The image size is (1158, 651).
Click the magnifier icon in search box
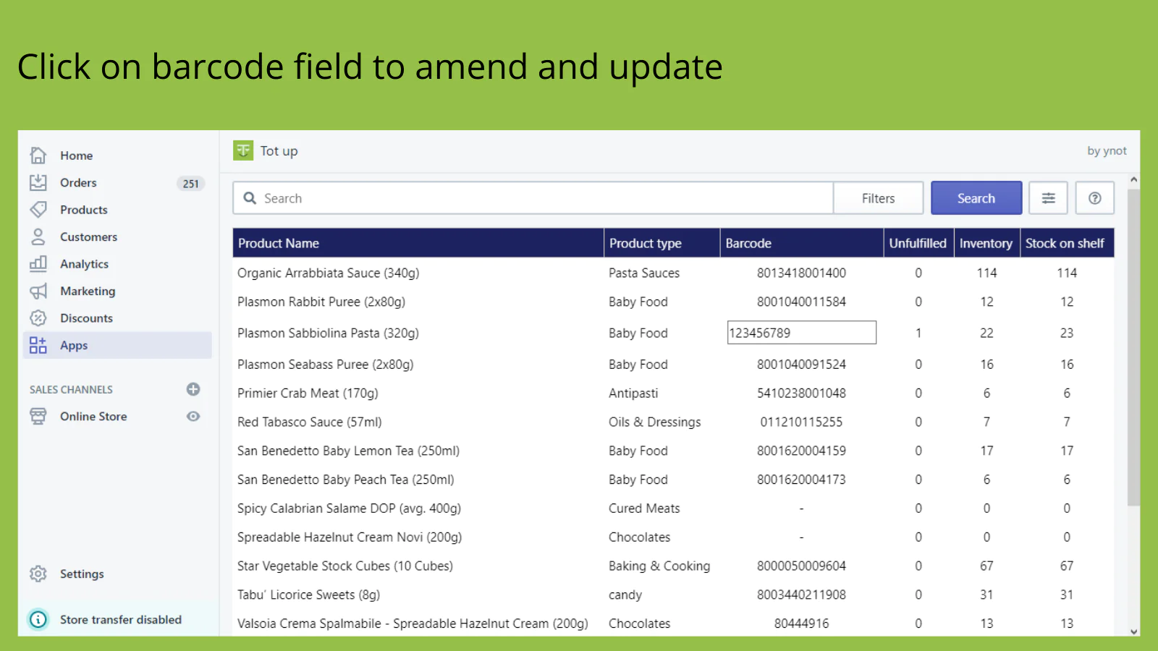(250, 198)
